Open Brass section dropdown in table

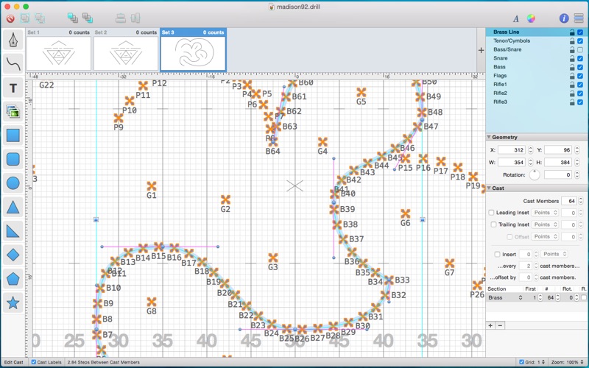tap(505, 297)
